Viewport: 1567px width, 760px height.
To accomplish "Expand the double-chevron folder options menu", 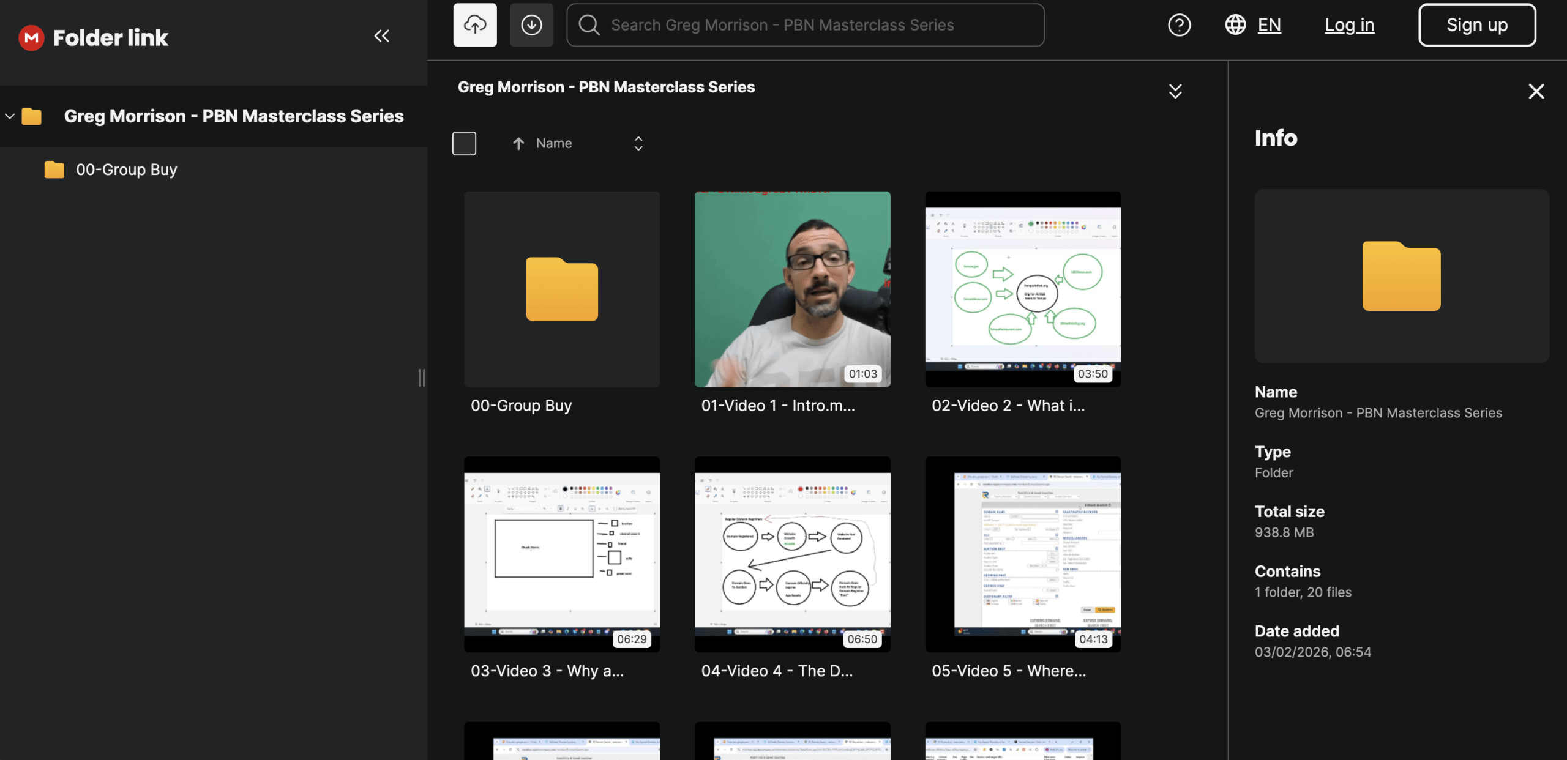I will (1175, 92).
